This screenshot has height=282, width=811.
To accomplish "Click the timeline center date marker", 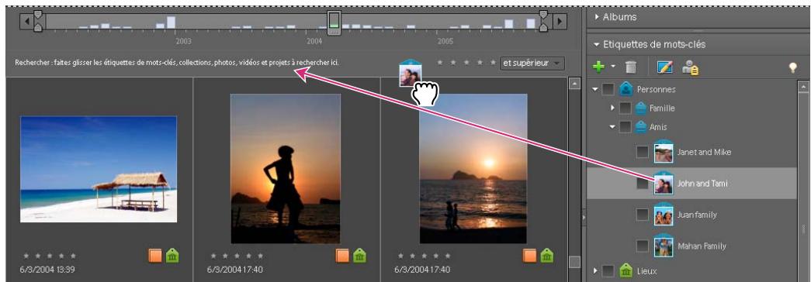I will [334, 23].
